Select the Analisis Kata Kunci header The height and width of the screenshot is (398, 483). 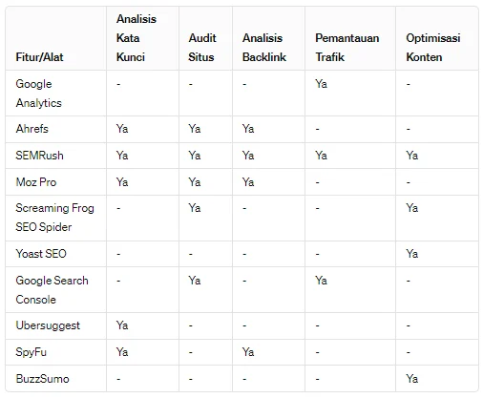pos(136,38)
